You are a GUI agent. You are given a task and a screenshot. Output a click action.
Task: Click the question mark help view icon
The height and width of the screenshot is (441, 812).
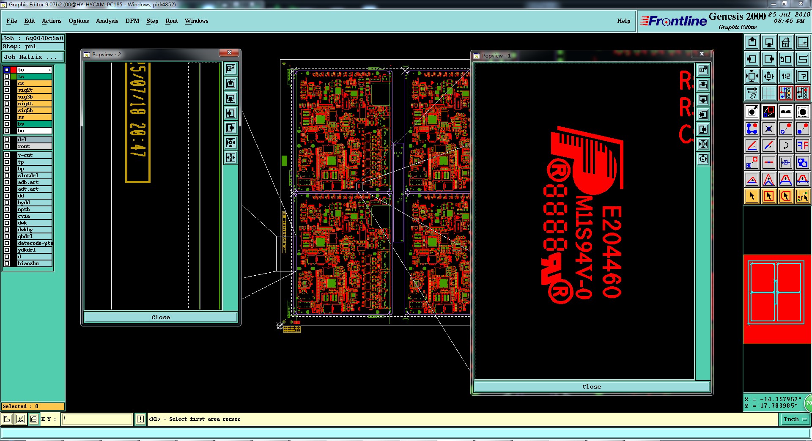tap(803, 76)
